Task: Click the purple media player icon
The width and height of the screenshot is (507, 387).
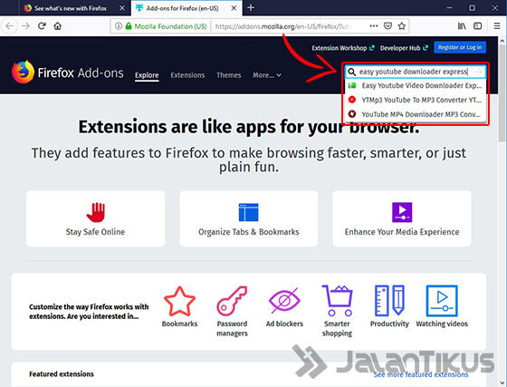Action: [402, 212]
